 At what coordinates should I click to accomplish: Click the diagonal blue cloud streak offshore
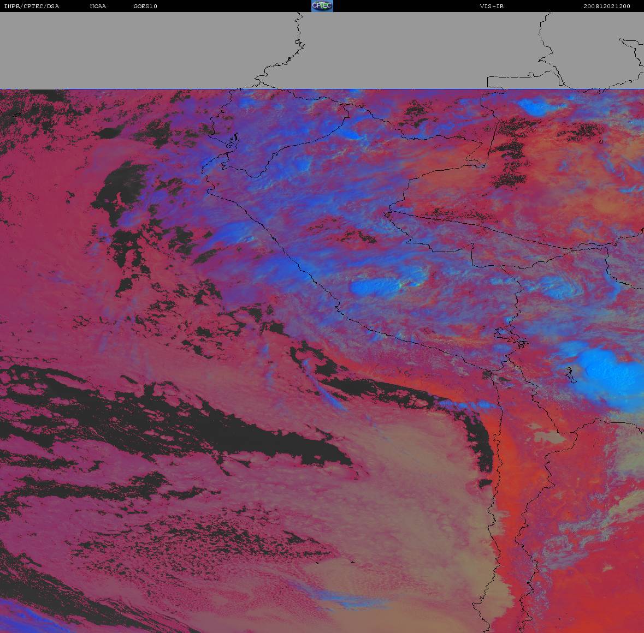[x=328, y=390]
